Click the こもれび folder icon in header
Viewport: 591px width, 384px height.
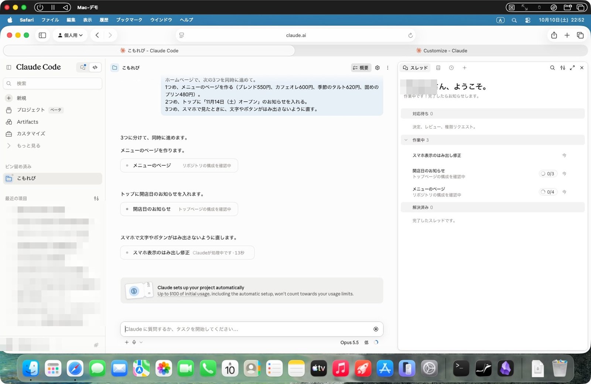115,68
